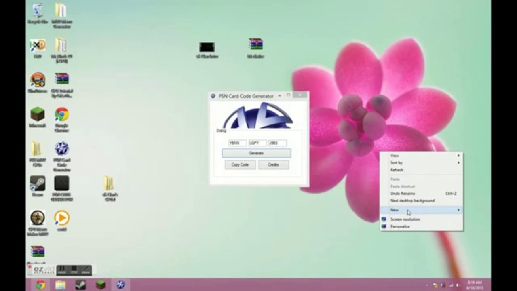The width and height of the screenshot is (517, 291).
Task: Click the first code field YBNN
Action: click(x=237, y=143)
